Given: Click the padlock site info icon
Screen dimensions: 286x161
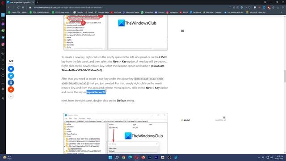Looking at the screenshot, I should [30, 8].
